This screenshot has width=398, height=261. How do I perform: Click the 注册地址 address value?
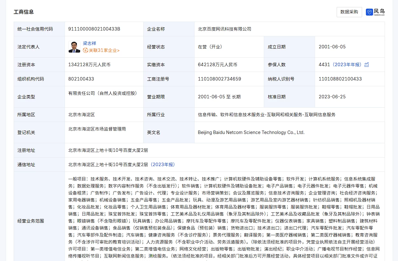pos(108,150)
